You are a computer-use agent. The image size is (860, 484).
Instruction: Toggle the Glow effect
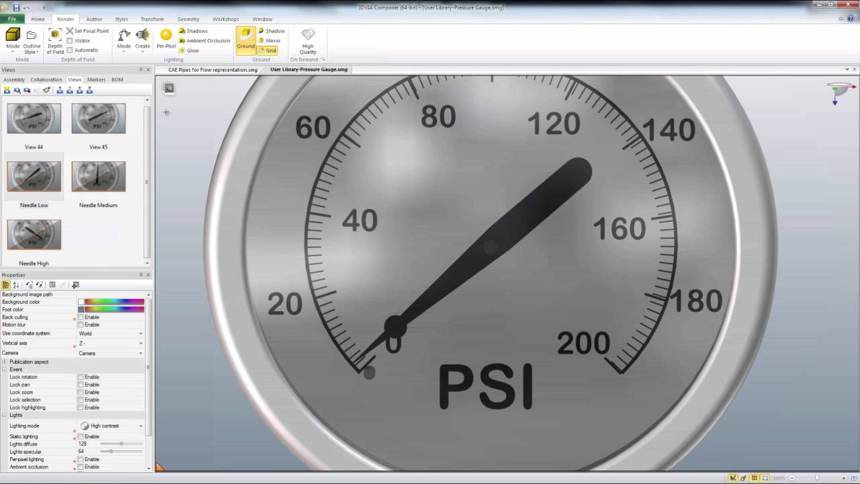click(189, 50)
